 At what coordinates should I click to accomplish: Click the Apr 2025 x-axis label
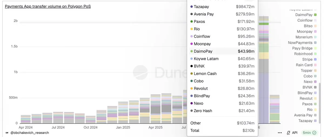click(156, 128)
